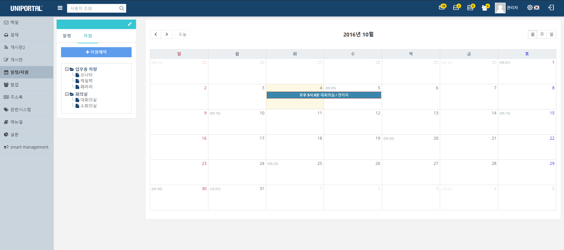Open 게시판2 in the sidebar
The width and height of the screenshot is (564, 250).
(x=27, y=47)
